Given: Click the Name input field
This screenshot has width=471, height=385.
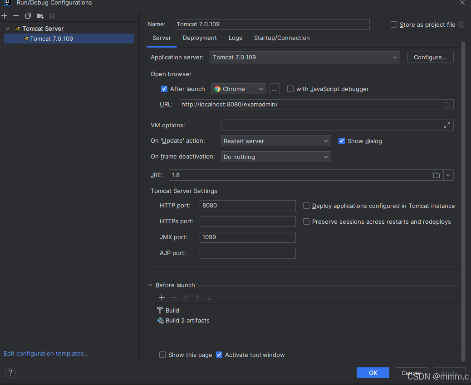Looking at the screenshot, I should (271, 24).
